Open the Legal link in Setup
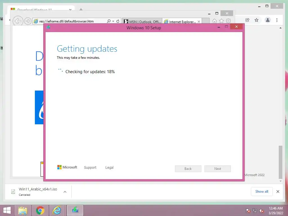Viewport: 288px width, 216px height. tap(109, 168)
